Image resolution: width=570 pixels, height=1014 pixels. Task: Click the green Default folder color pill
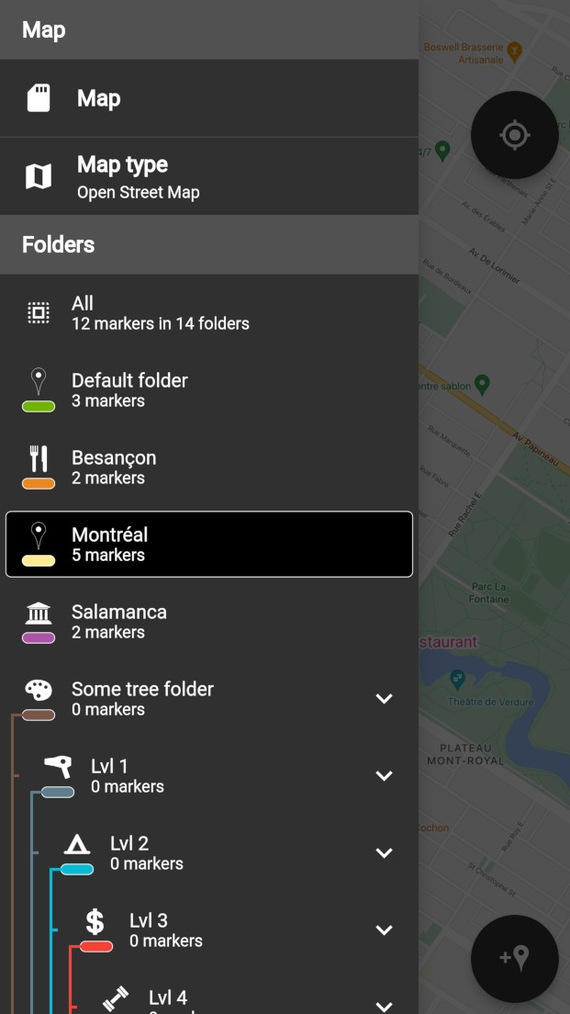pos(39,407)
